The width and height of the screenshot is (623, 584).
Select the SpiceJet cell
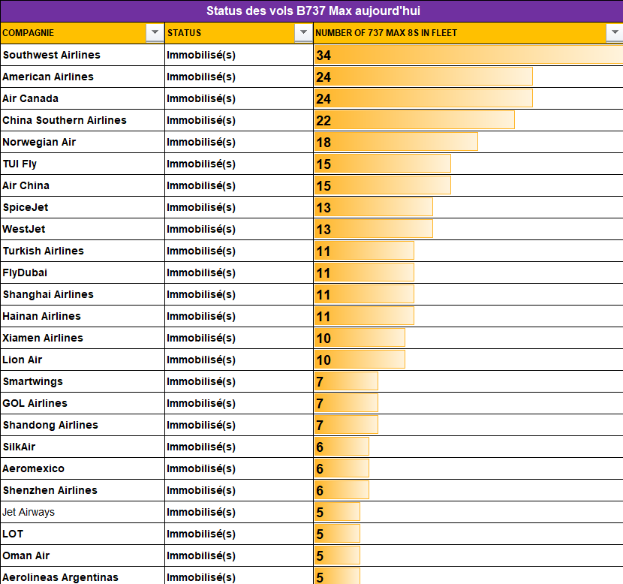coord(83,207)
